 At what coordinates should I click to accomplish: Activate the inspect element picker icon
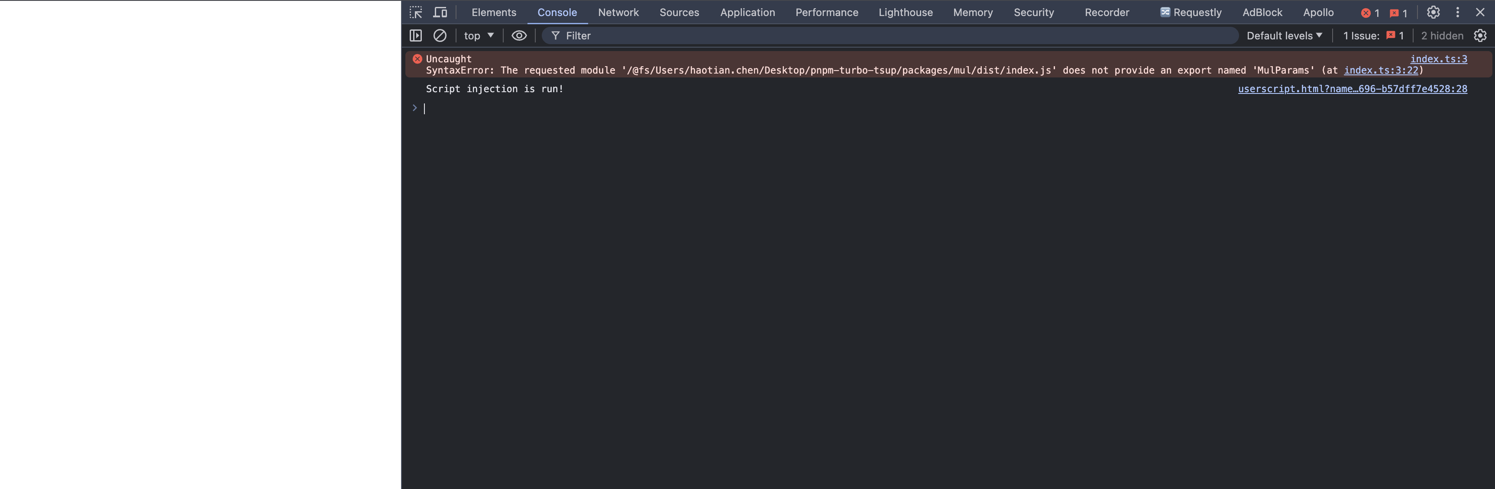click(415, 12)
